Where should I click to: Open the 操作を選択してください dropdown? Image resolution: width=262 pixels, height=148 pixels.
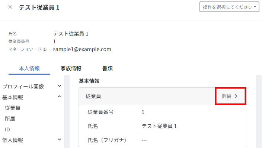pos(229,7)
